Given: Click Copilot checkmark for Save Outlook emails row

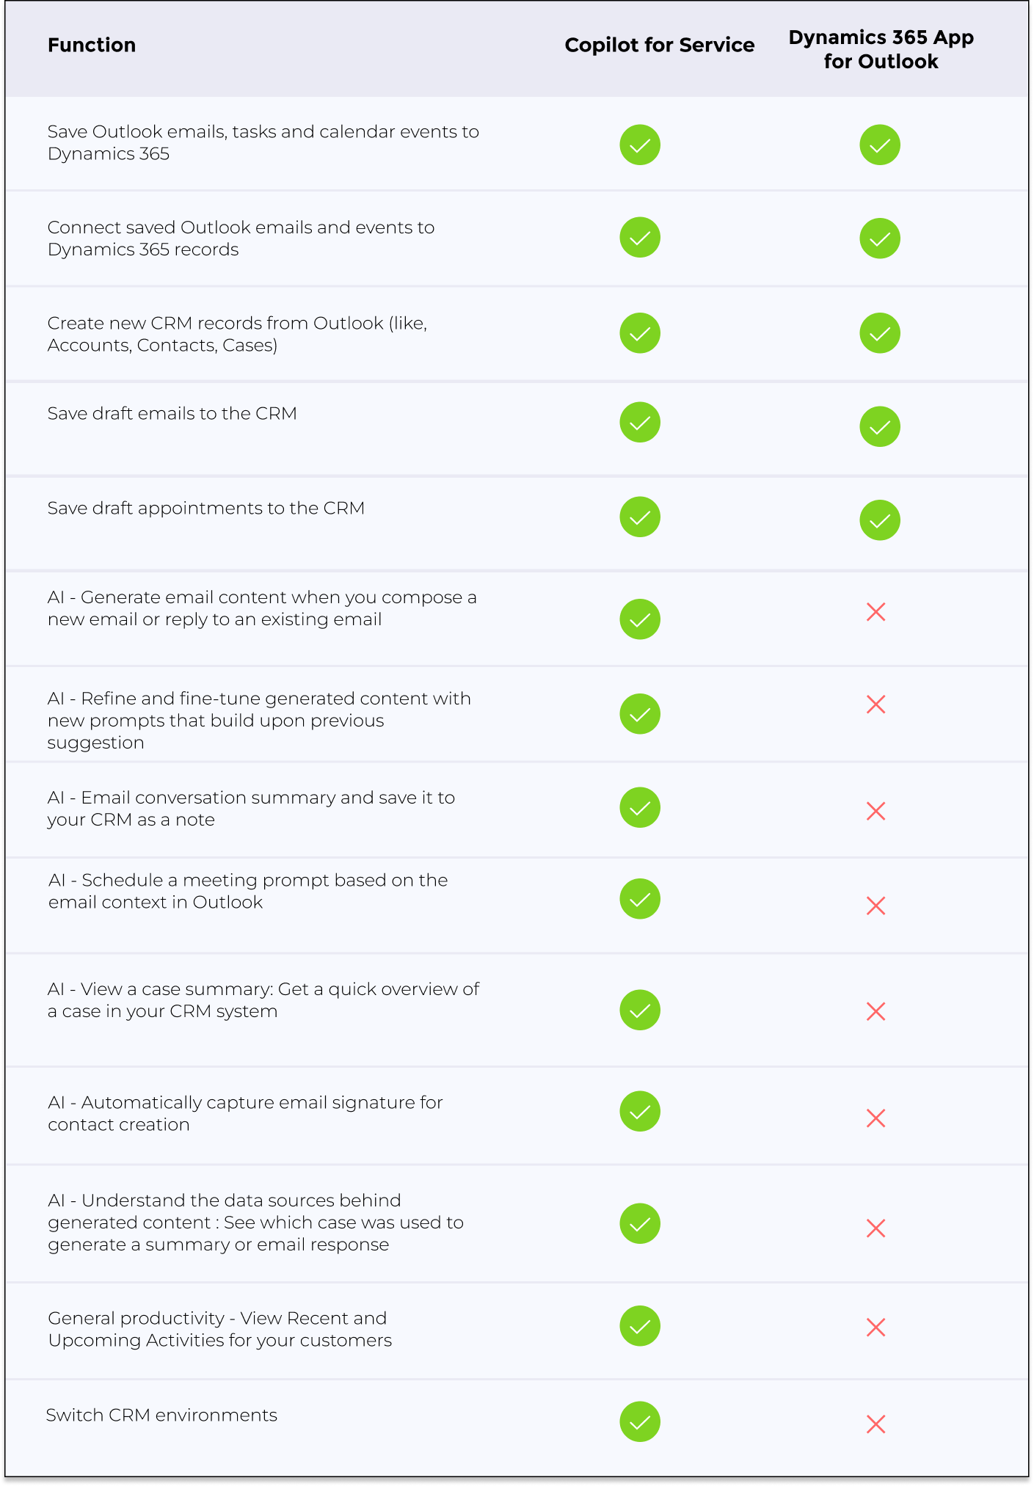Looking at the screenshot, I should 640,145.
